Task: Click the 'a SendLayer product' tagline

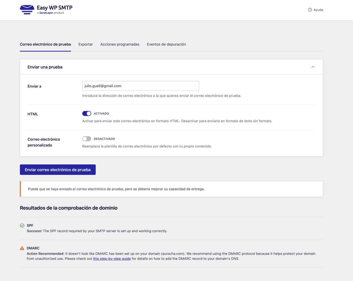Action: tap(51, 13)
